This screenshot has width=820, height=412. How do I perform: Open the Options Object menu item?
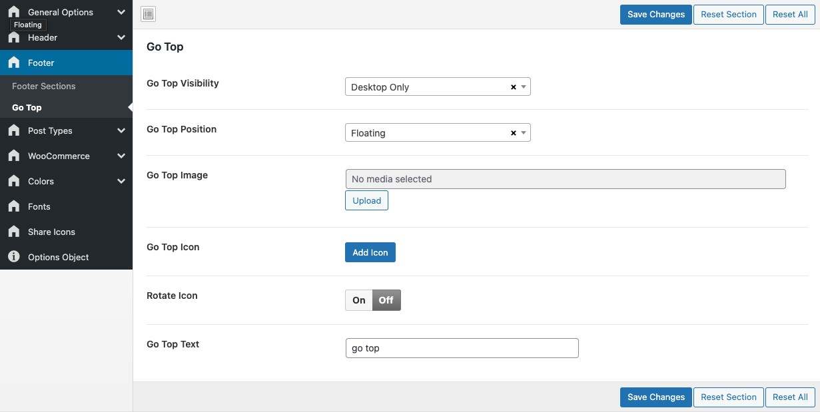click(x=67, y=257)
